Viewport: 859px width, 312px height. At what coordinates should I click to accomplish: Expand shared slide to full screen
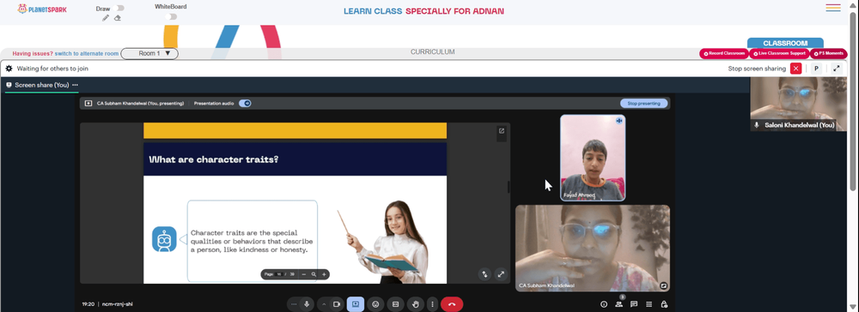pos(501,274)
